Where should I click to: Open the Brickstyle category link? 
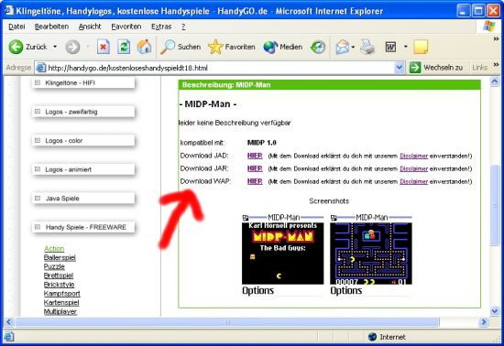point(60,285)
